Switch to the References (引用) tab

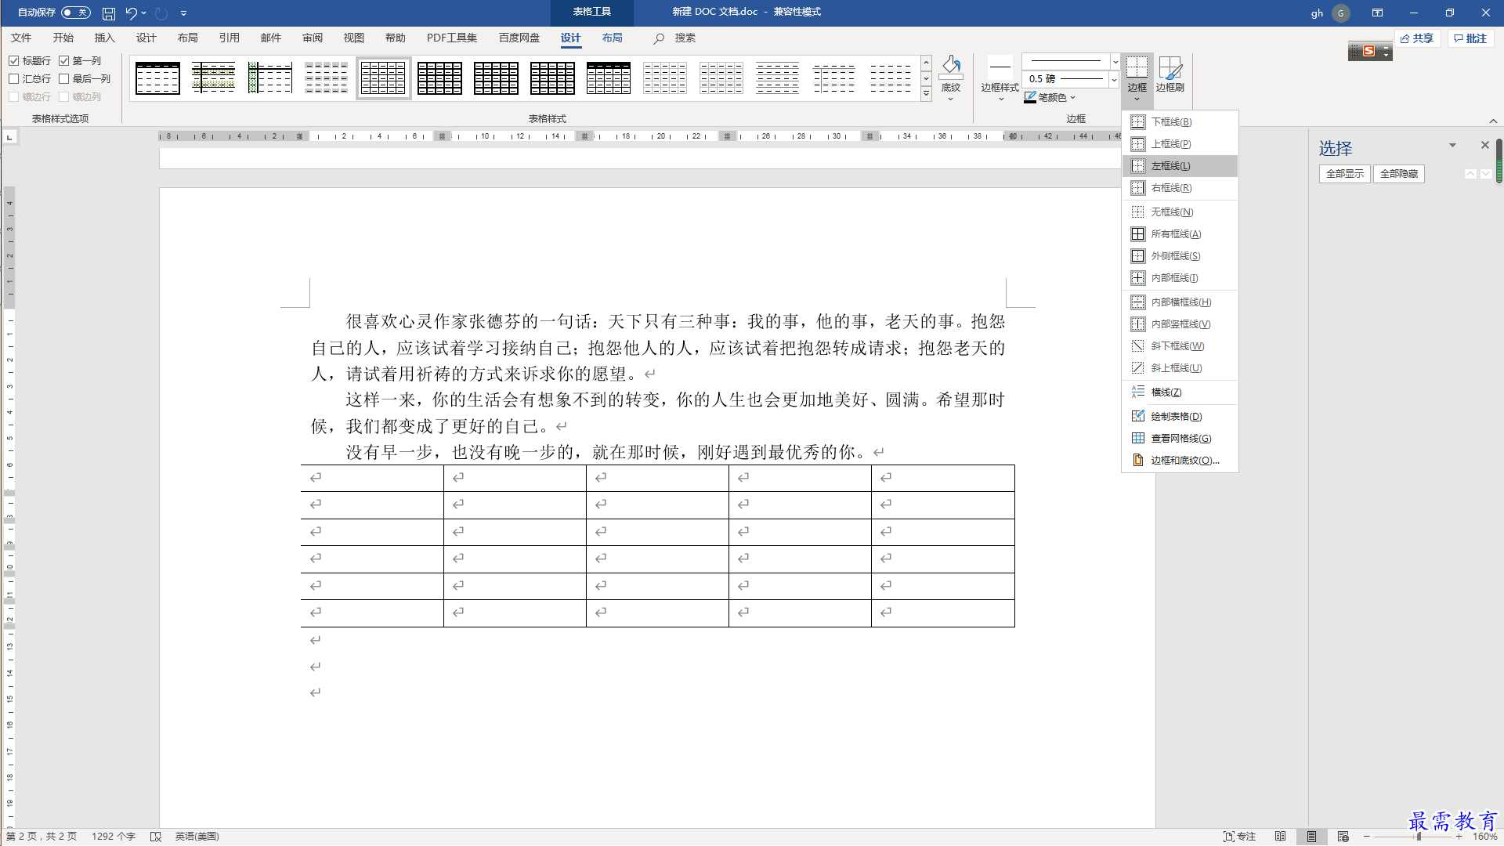click(x=229, y=38)
